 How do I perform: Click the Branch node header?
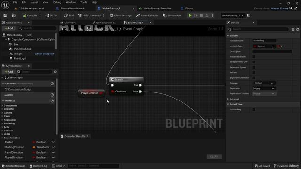coord(127,79)
